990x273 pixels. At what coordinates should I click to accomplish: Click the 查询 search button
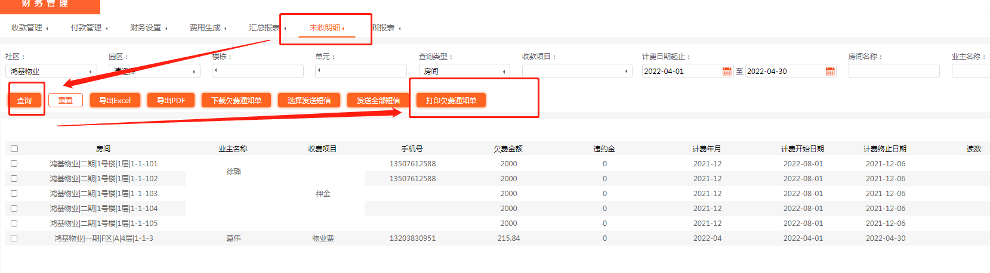(x=24, y=100)
